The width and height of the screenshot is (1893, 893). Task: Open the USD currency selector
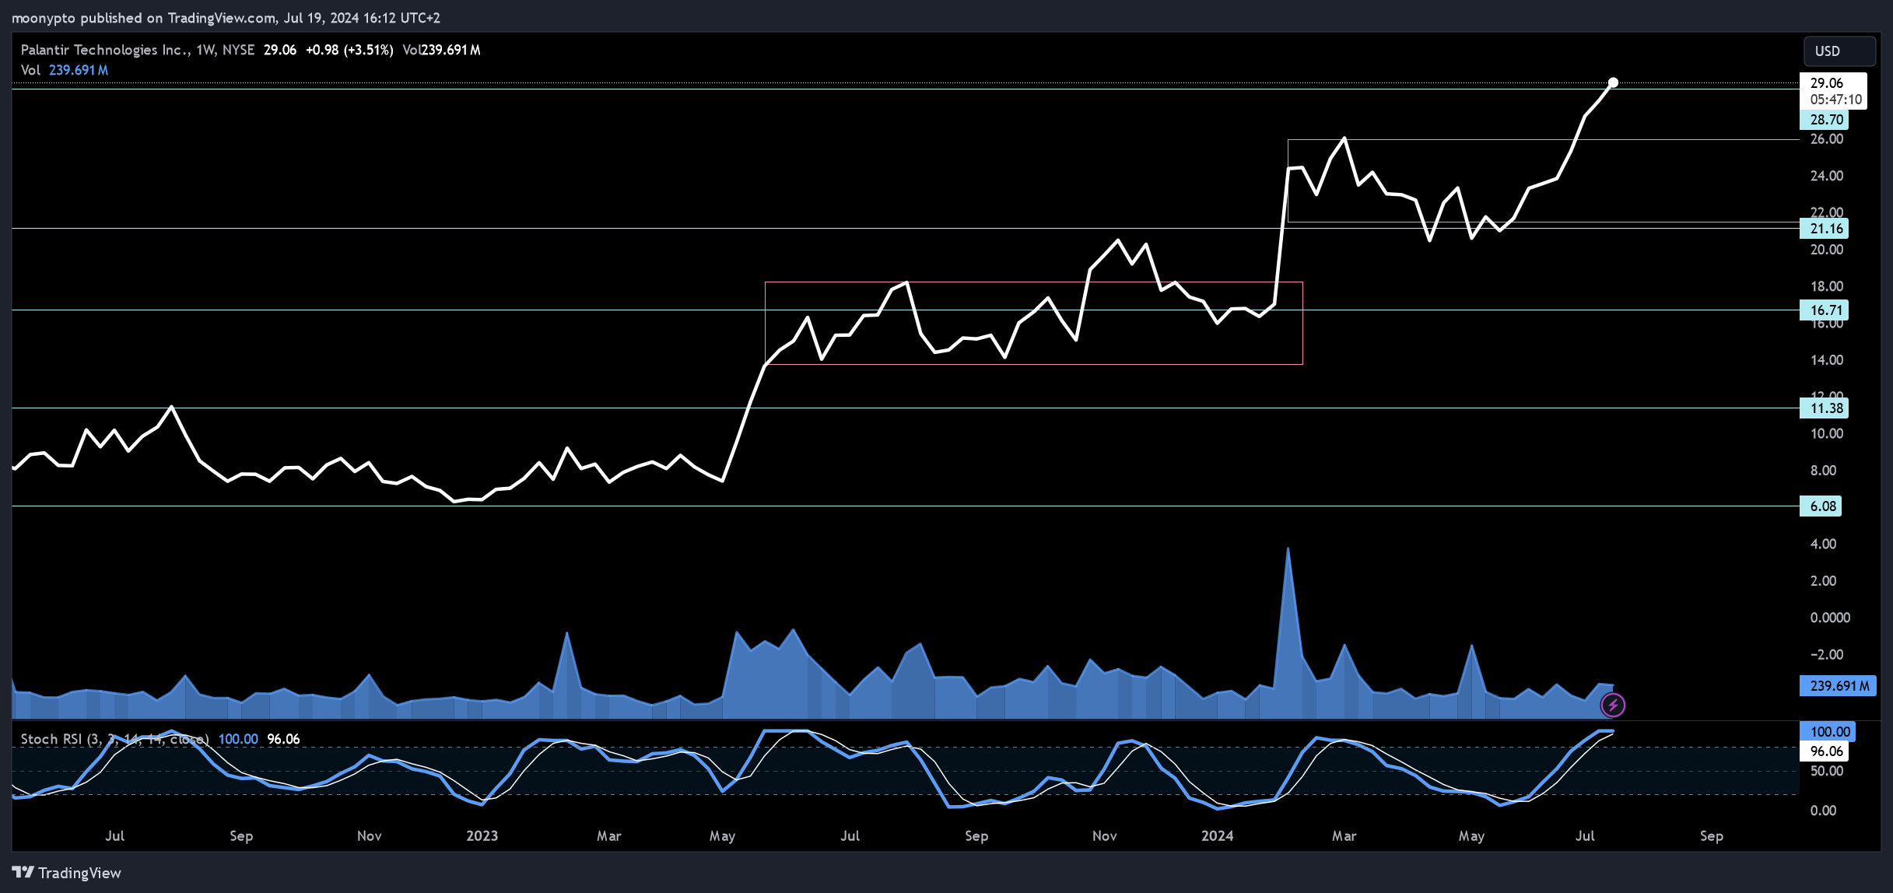(x=1839, y=51)
